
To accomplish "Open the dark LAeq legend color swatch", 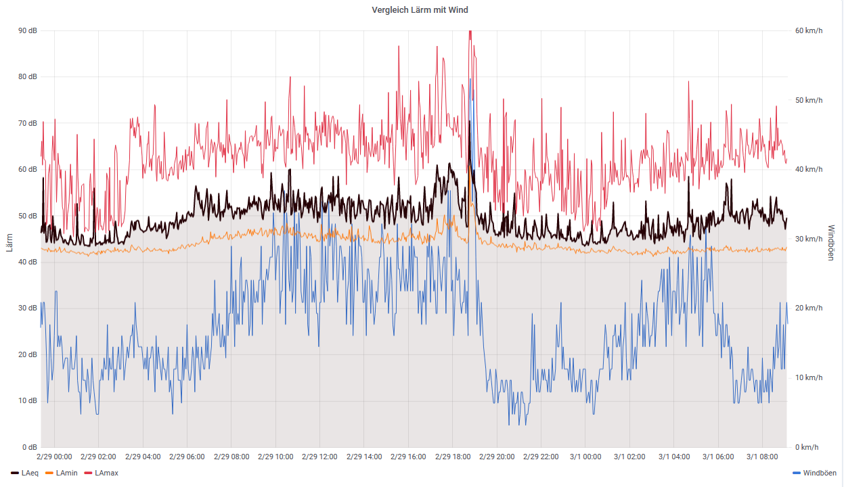I will pos(15,473).
